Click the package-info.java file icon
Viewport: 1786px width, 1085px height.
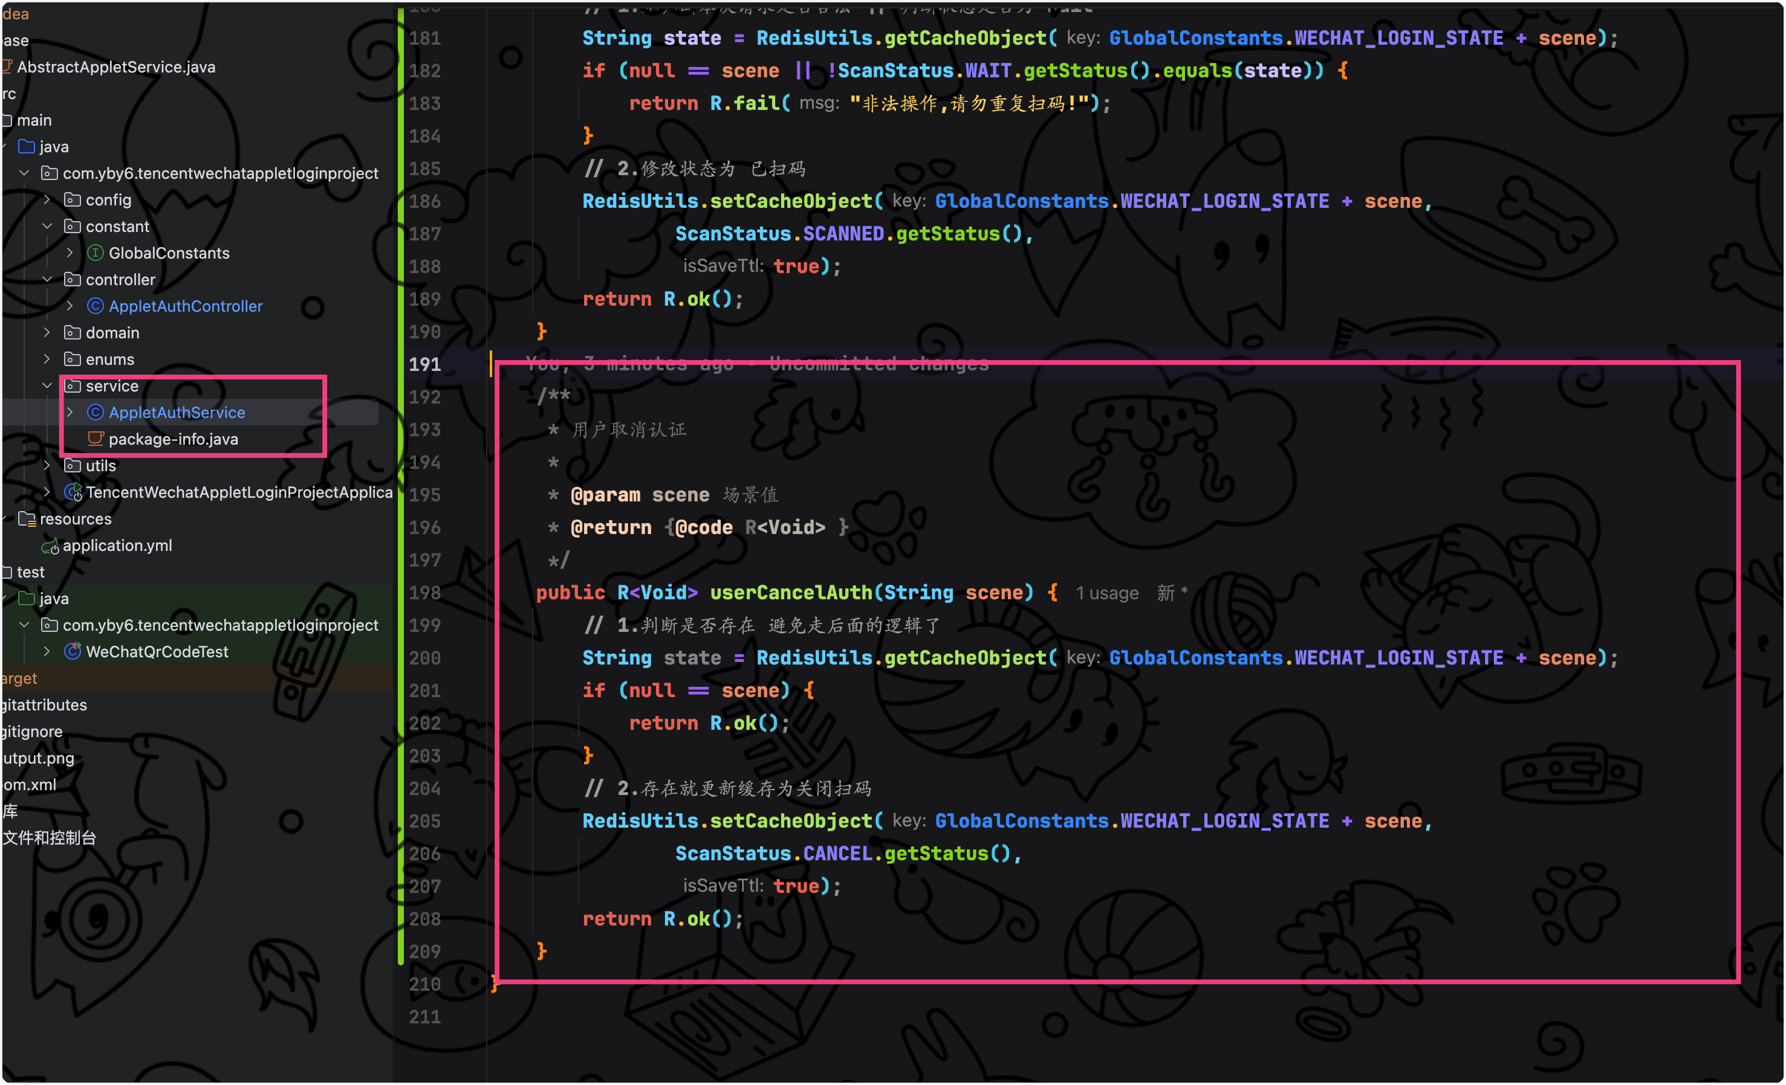pyautogui.click(x=95, y=439)
